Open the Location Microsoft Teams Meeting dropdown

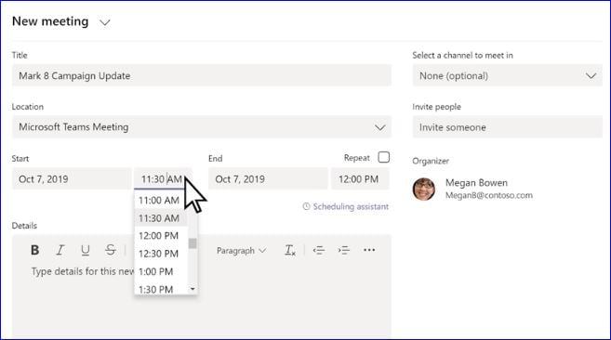pos(202,127)
